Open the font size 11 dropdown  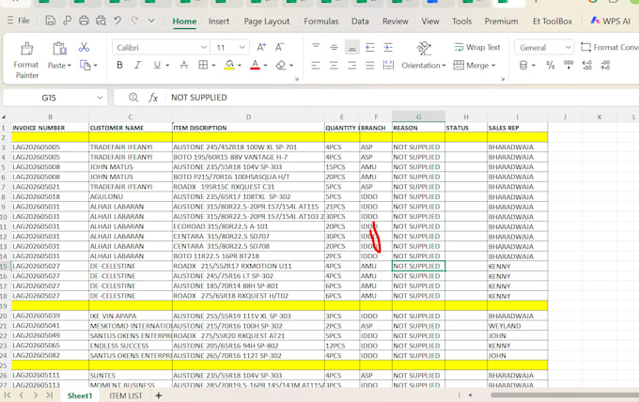pyautogui.click(x=242, y=48)
